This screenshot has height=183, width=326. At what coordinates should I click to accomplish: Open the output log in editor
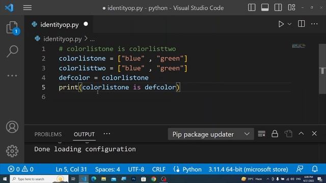point(288,134)
